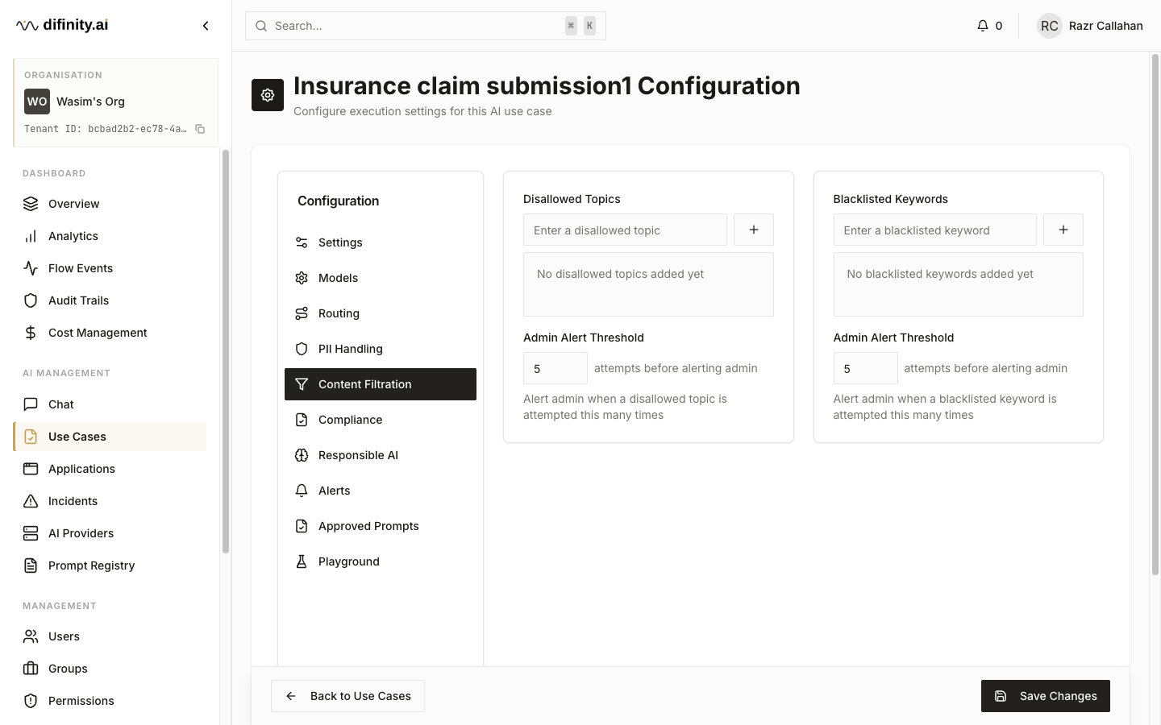Click the Wasim's Org organisation card
Viewport: 1161px width, 725px height.
(x=115, y=102)
